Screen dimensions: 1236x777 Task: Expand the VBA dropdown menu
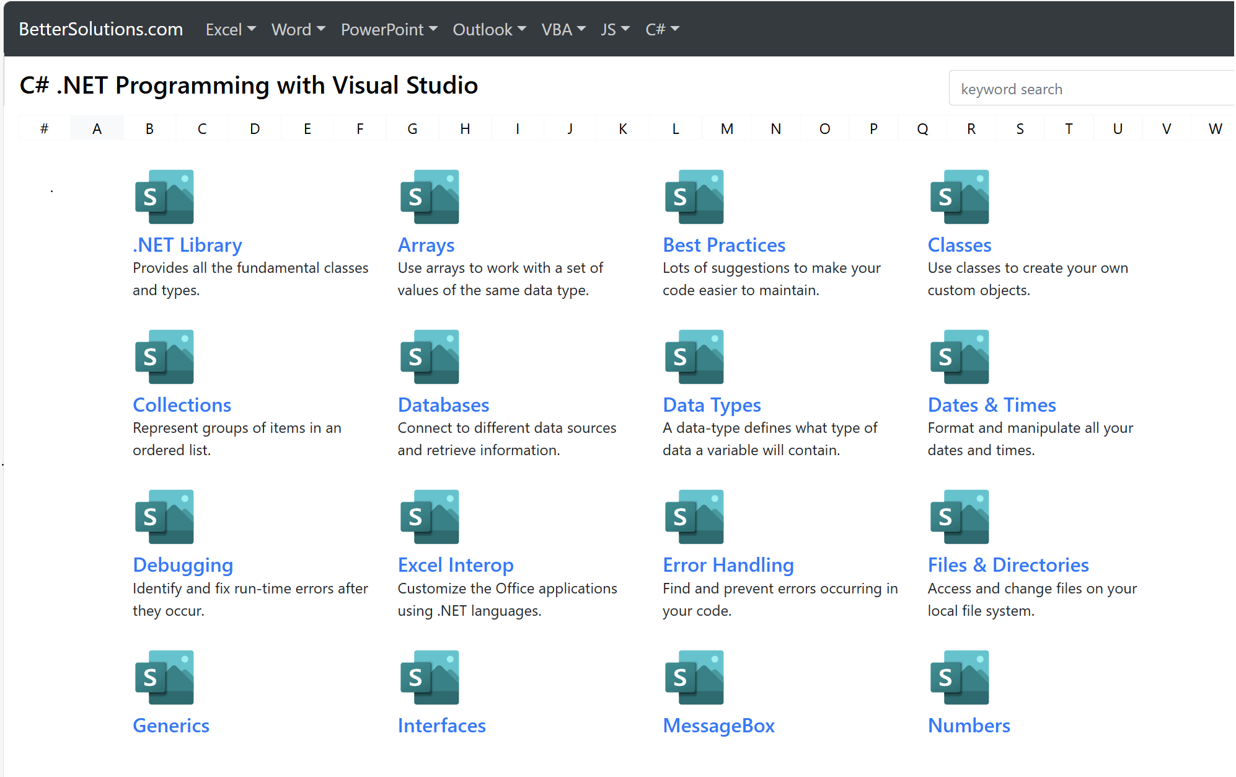(563, 29)
